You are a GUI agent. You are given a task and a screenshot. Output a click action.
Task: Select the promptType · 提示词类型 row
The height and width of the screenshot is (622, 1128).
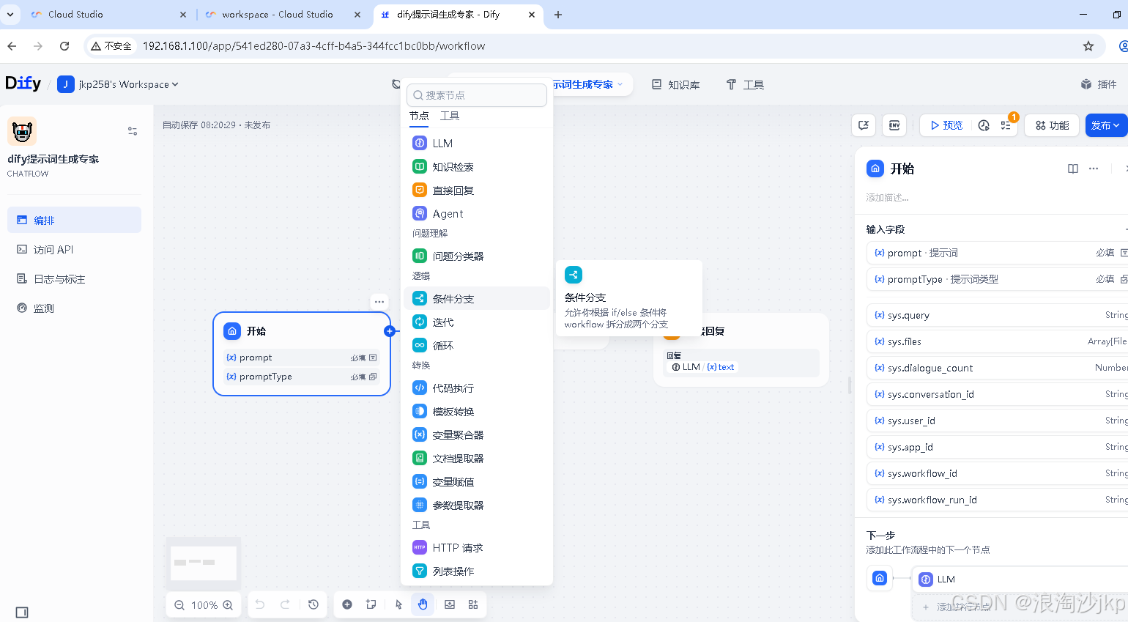[x=998, y=279]
